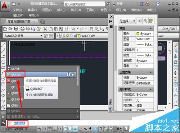This screenshot has width=180, height=133.
Task: Toggle Polar tracking in status bar
Action: pyautogui.click(x=60, y=129)
